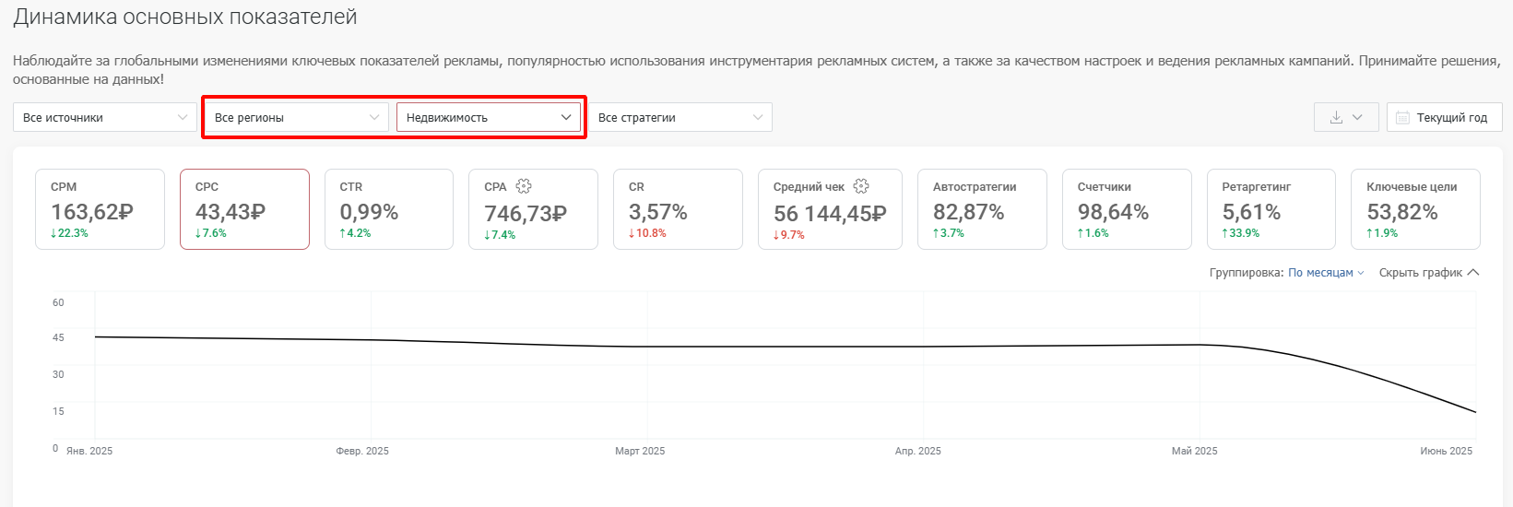The image size is (1513, 507).
Task: Select the CPC metric card
Action: [x=244, y=209]
